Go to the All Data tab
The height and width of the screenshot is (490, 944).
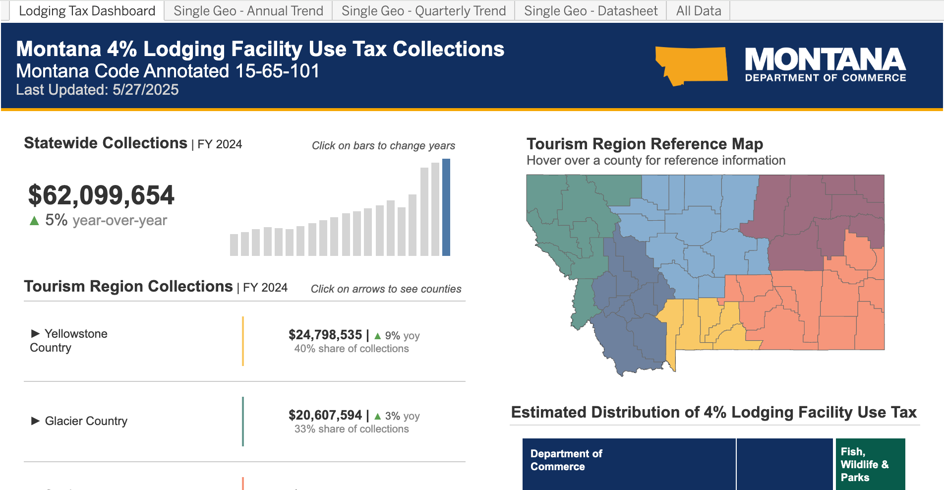coord(698,11)
